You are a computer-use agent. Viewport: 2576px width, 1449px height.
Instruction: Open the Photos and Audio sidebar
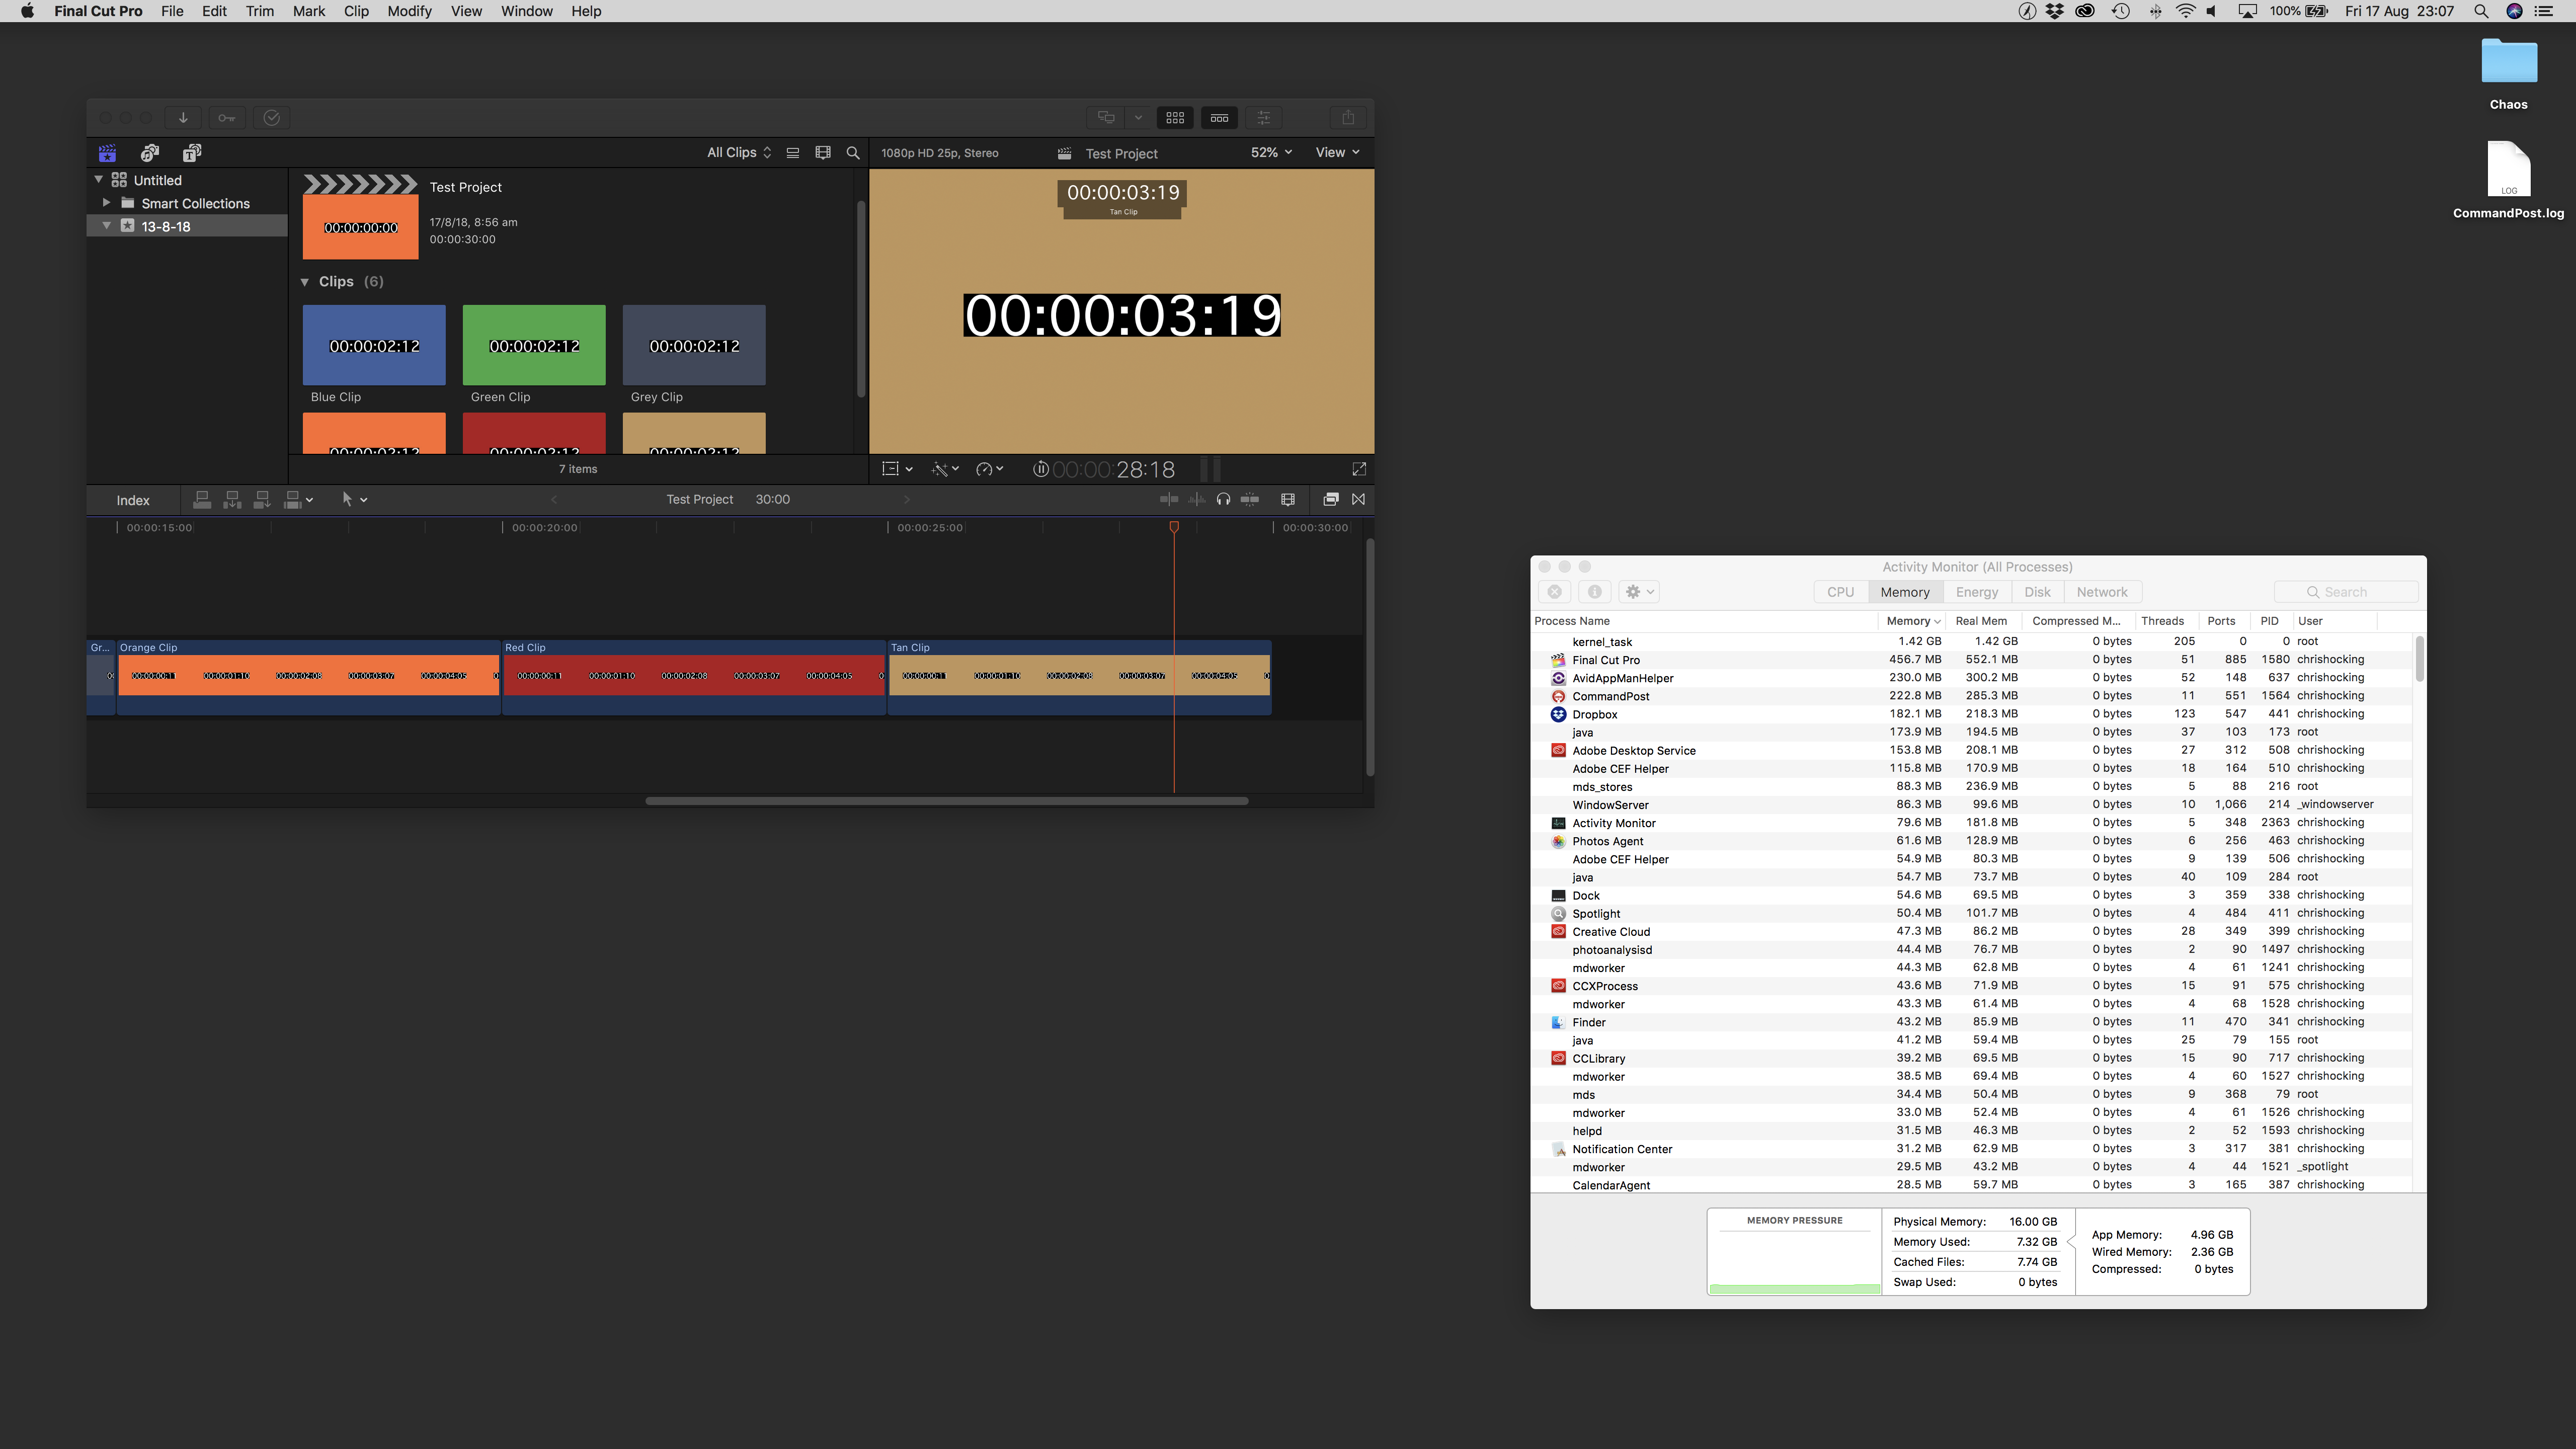150,152
